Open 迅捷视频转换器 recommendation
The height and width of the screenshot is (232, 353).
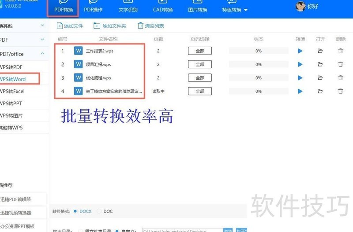pyautogui.click(x=23, y=213)
